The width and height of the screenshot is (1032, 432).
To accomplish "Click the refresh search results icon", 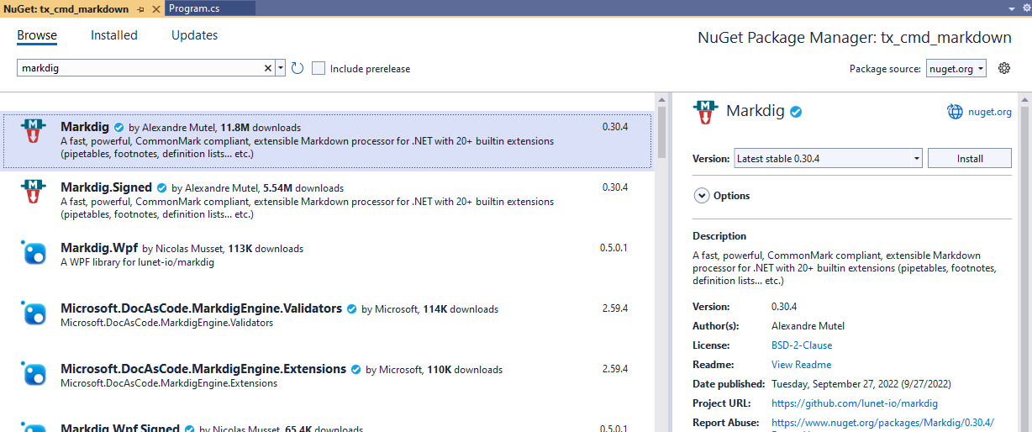I will [297, 68].
